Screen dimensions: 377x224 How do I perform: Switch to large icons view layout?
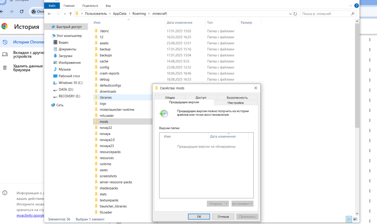[355, 219]
